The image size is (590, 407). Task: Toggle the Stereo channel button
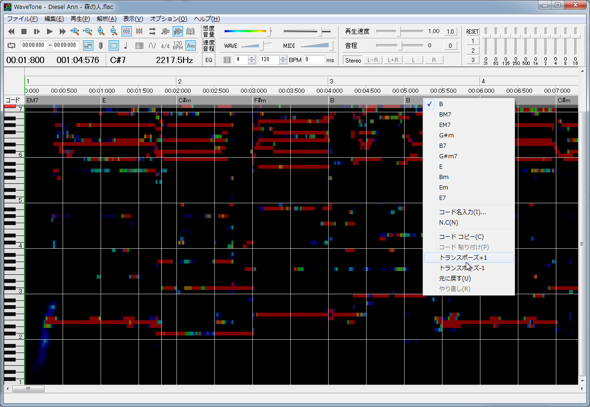click(x=353, y=60)
